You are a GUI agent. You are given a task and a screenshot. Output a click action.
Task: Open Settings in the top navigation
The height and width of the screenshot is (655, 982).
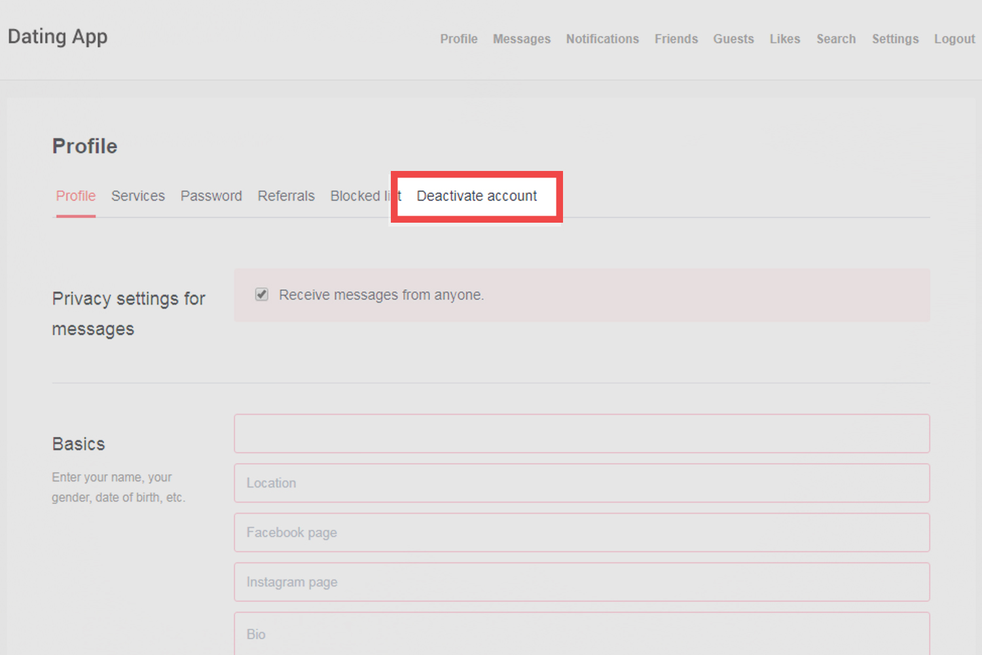pyautogui.click(x=895, y=39)
